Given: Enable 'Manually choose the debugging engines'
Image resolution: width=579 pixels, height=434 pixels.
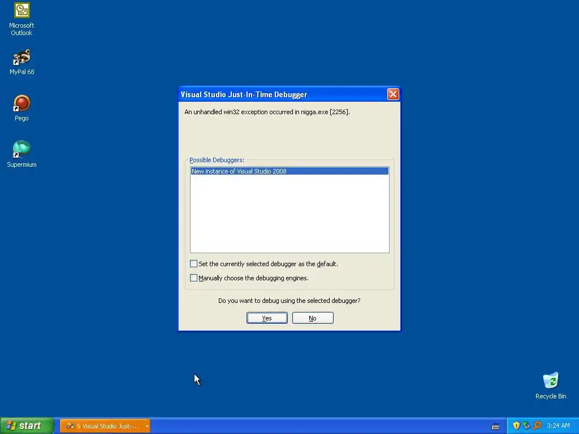Looking at the screenshot, I should [x=193, y=277].
